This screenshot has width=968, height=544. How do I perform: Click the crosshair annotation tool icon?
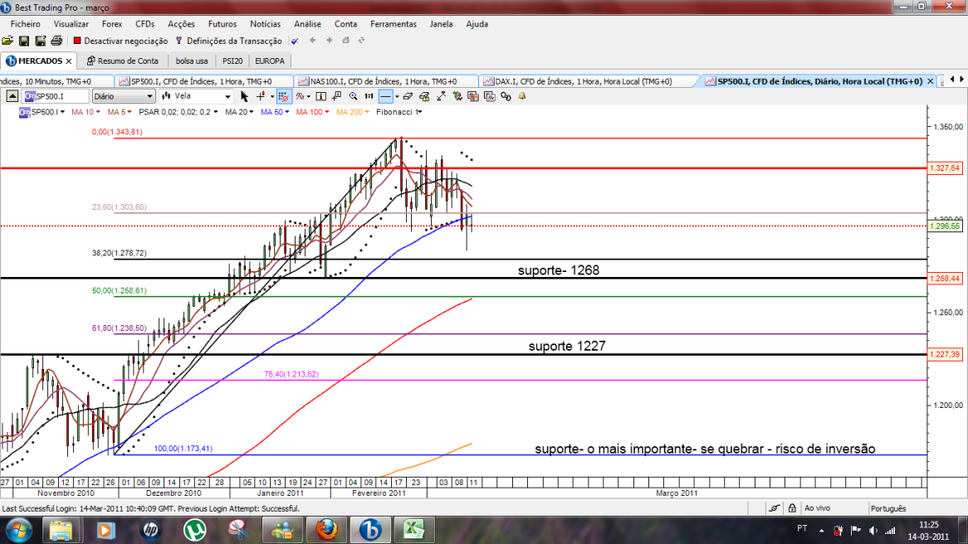point(336,96)
